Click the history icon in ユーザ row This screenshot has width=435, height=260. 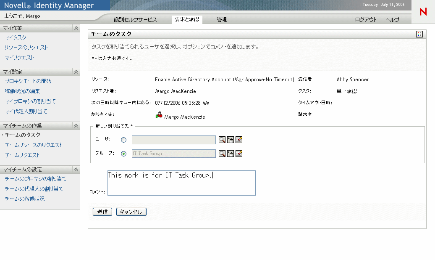tap(230, 140)
